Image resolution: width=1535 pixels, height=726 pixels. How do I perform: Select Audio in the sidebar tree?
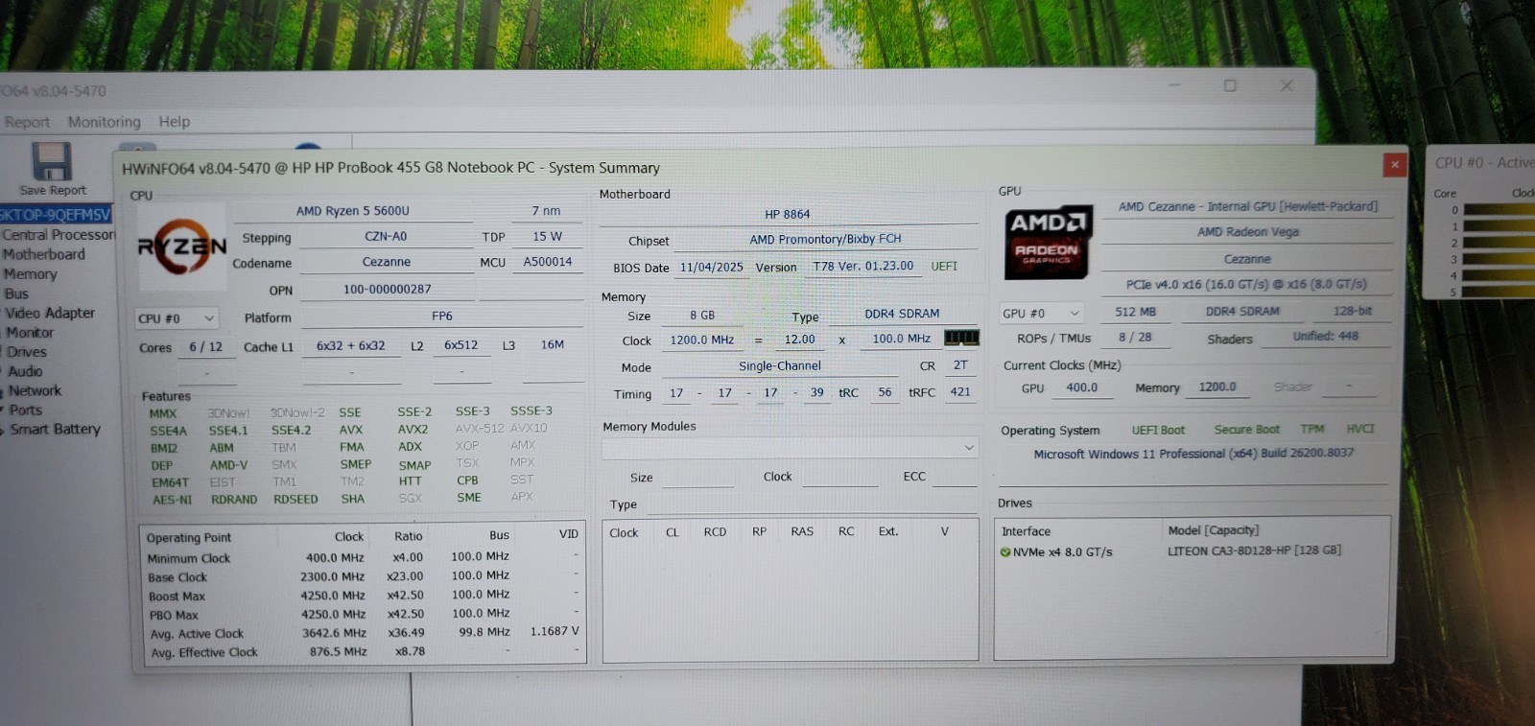tap(25, 371)
